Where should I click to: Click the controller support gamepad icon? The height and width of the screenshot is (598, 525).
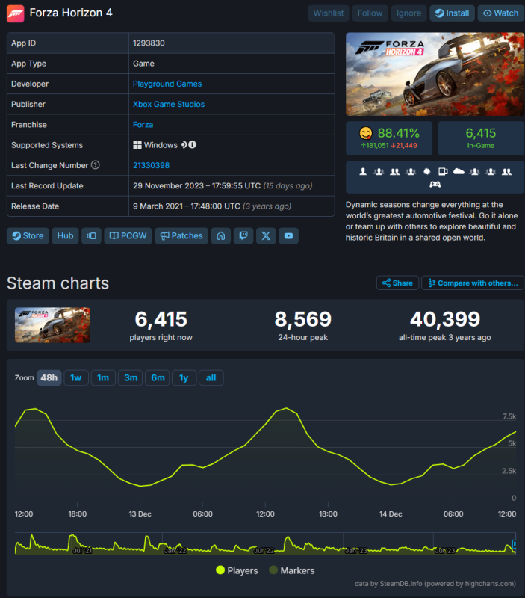coord(435,185)
